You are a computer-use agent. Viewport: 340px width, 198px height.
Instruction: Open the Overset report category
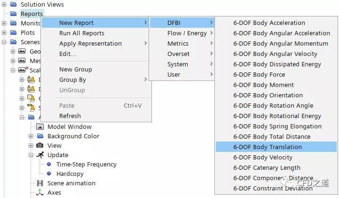(x=182, y=54)
